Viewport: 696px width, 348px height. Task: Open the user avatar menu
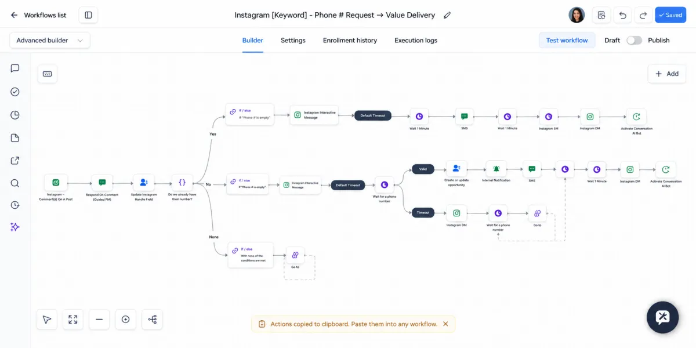(577, 15)
